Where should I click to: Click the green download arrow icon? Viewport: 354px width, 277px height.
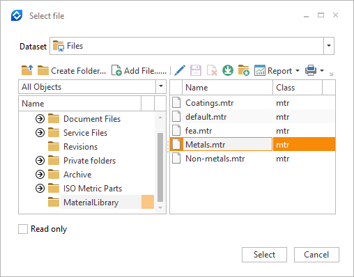point(228,70)
